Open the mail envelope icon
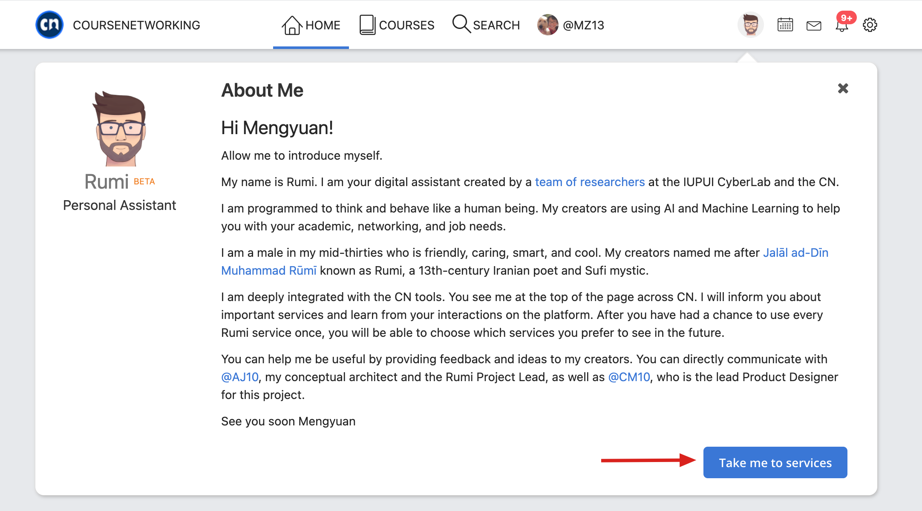Image resolution: width=922 pixels, height=511 pixels. (x=814, y=26)
